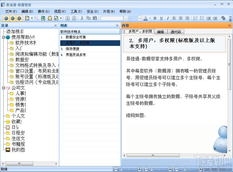Click the font name input box

pos(112,18)
